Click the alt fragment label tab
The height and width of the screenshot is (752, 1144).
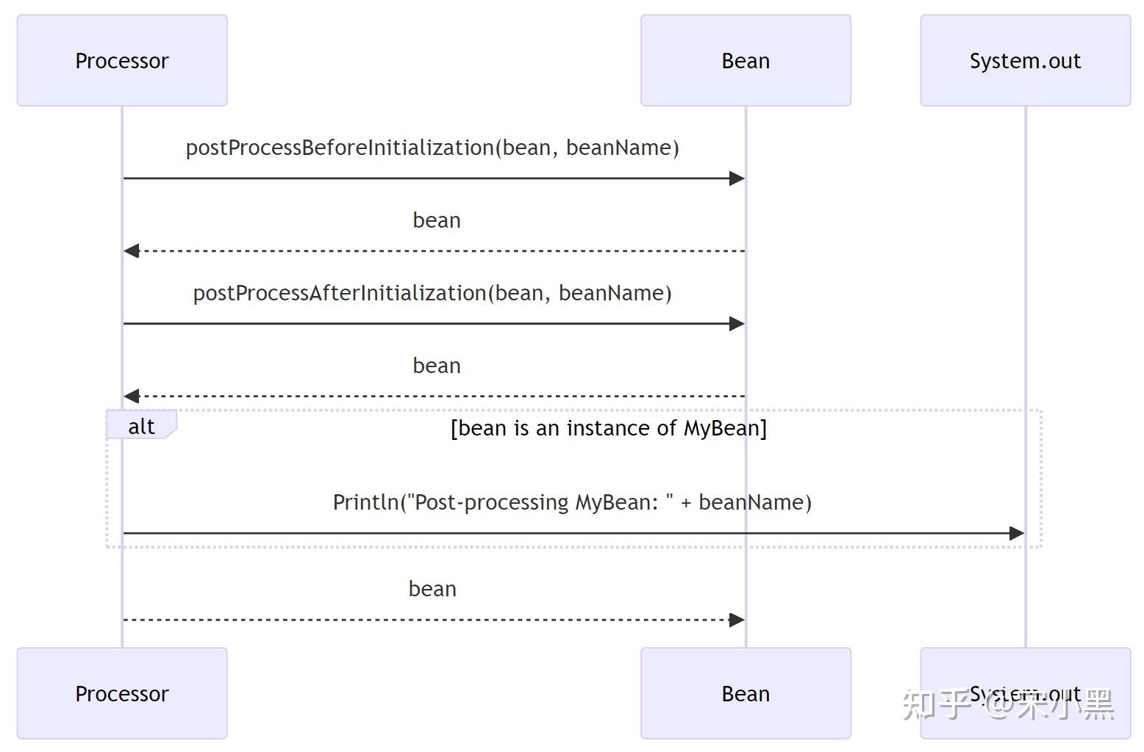click(141, 426)
